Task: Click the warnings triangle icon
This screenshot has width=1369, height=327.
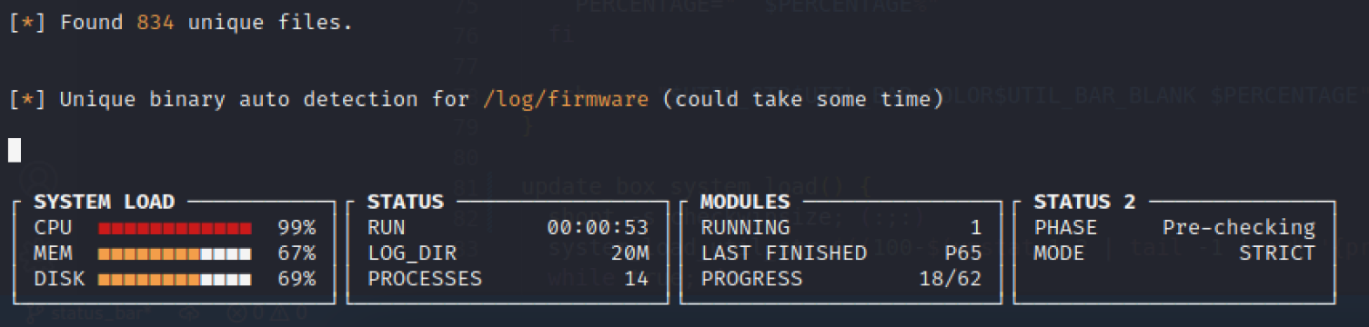Action: point(280,314)
